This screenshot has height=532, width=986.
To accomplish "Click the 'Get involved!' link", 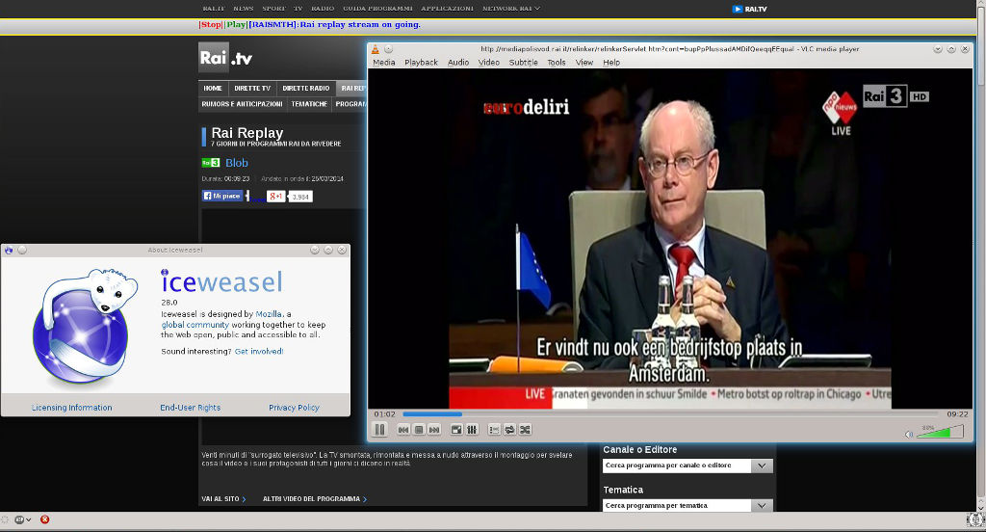I will coord(259,352).
